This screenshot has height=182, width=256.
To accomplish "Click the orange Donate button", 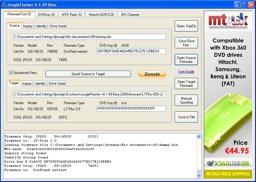I will tap(152, 74).
